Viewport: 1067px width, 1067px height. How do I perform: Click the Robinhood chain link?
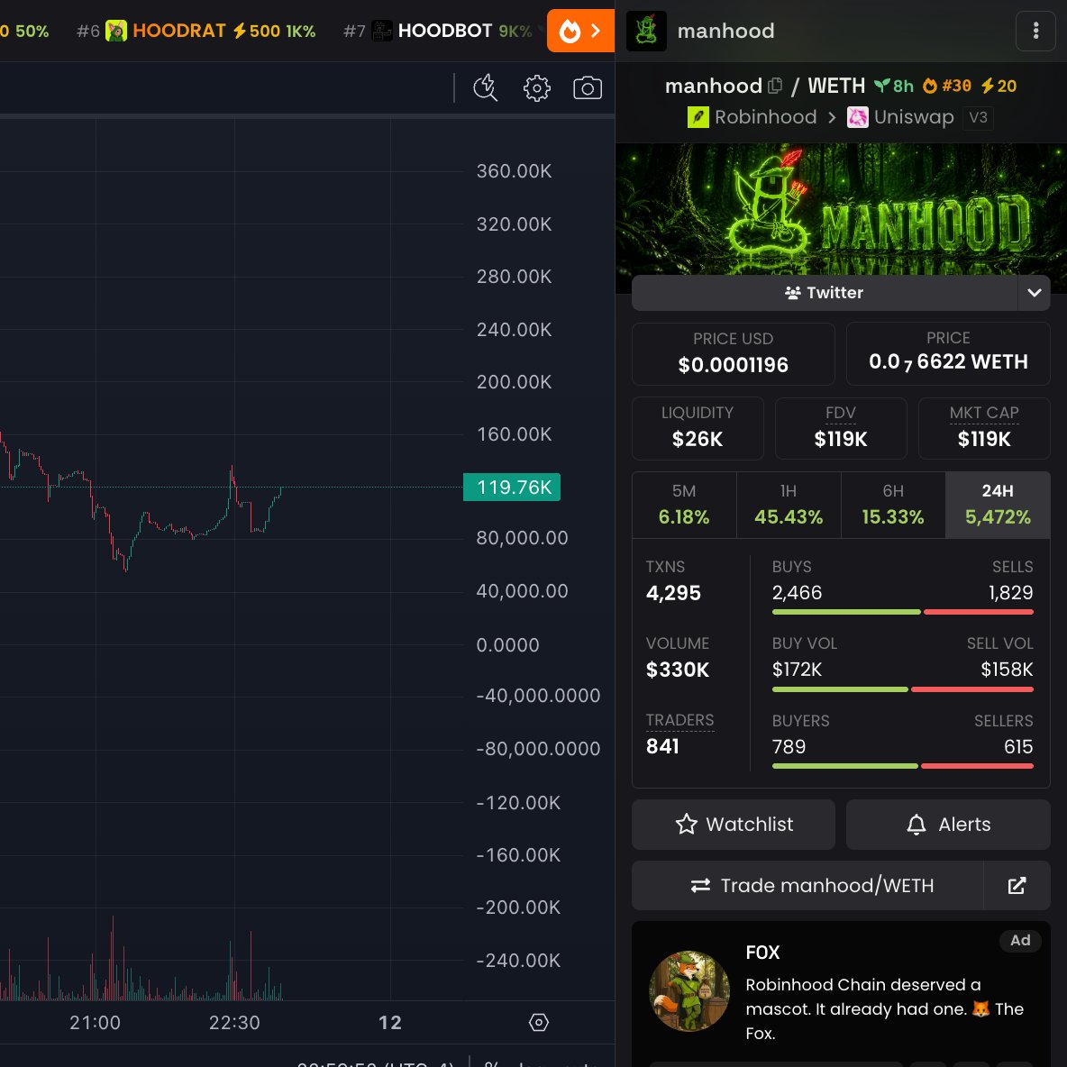point(752,117)
